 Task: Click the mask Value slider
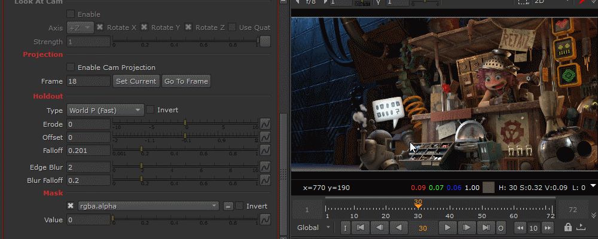(185, 218)
